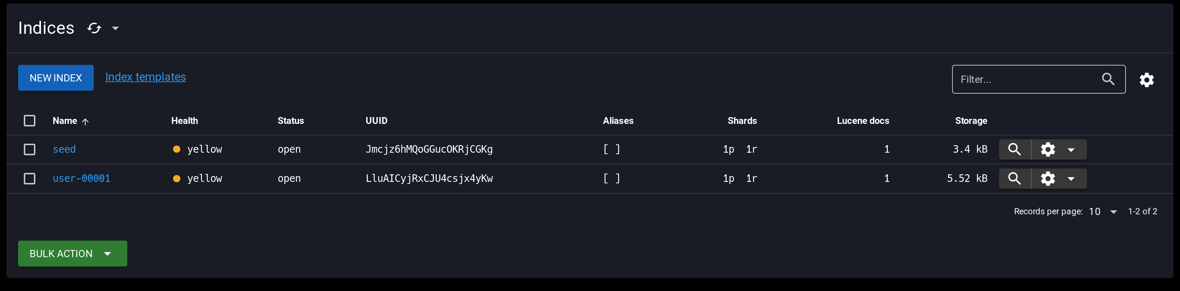Check the seed index checkbox
This screenshot has width=1180, height=291.
29,149
